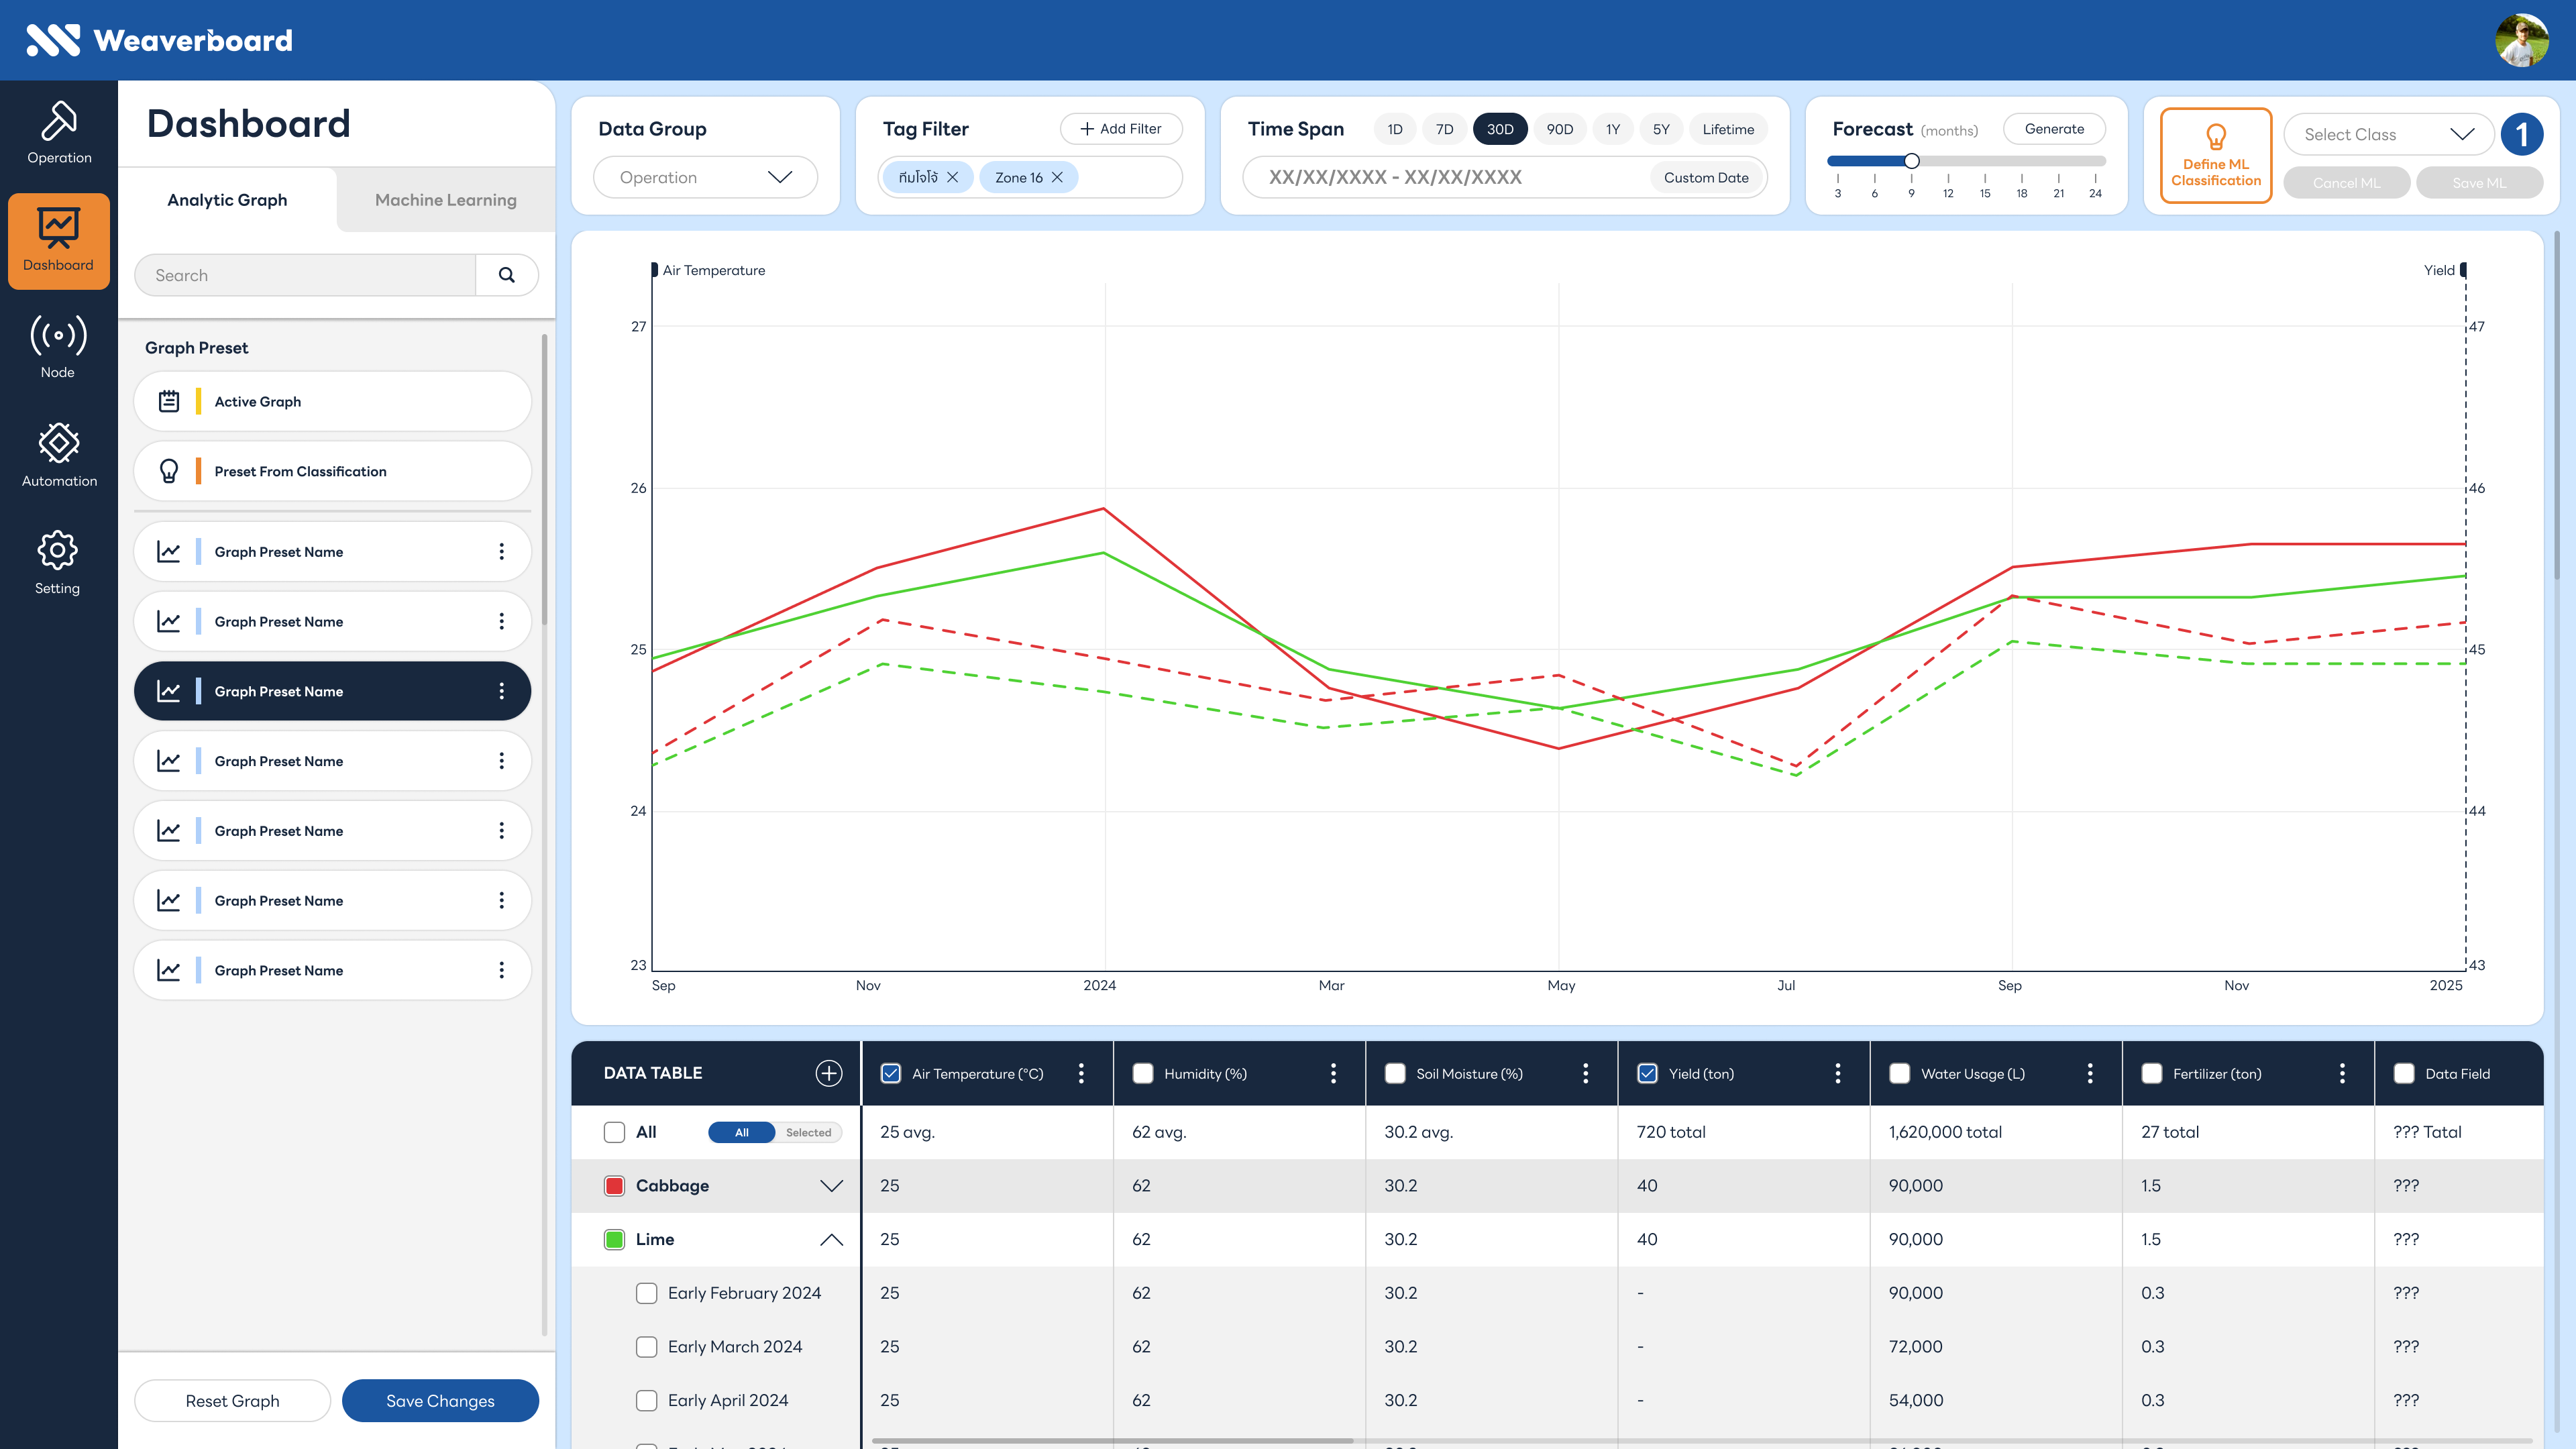
Task: Add a data table column with plus icon
Action: (828, 1073)
